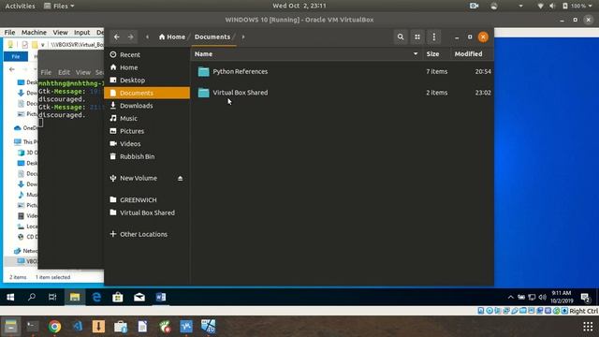The image size is (599, 337).
Task: Eject the New Volume drive
Action: pos(180,178)
